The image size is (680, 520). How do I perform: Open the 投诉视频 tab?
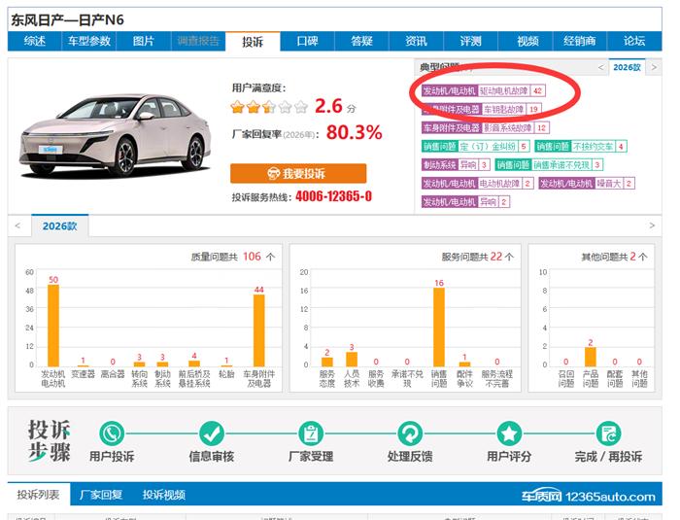pos(163,495)
